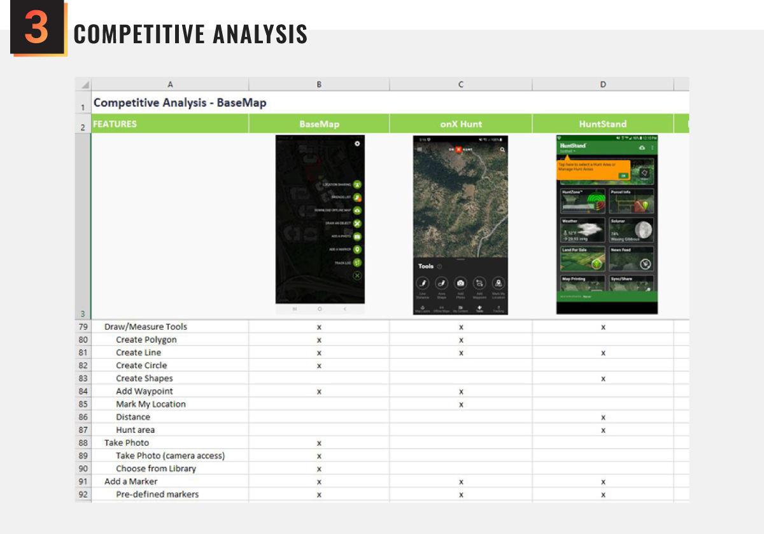Select row 79 header

83,327
